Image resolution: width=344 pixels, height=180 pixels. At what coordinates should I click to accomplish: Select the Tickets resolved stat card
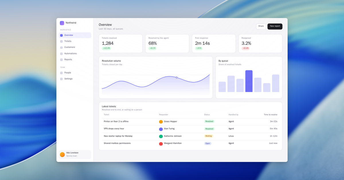[x=121, y=44]
